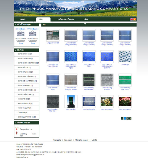Open the Lưới sân golf product image

coord(125,57)
